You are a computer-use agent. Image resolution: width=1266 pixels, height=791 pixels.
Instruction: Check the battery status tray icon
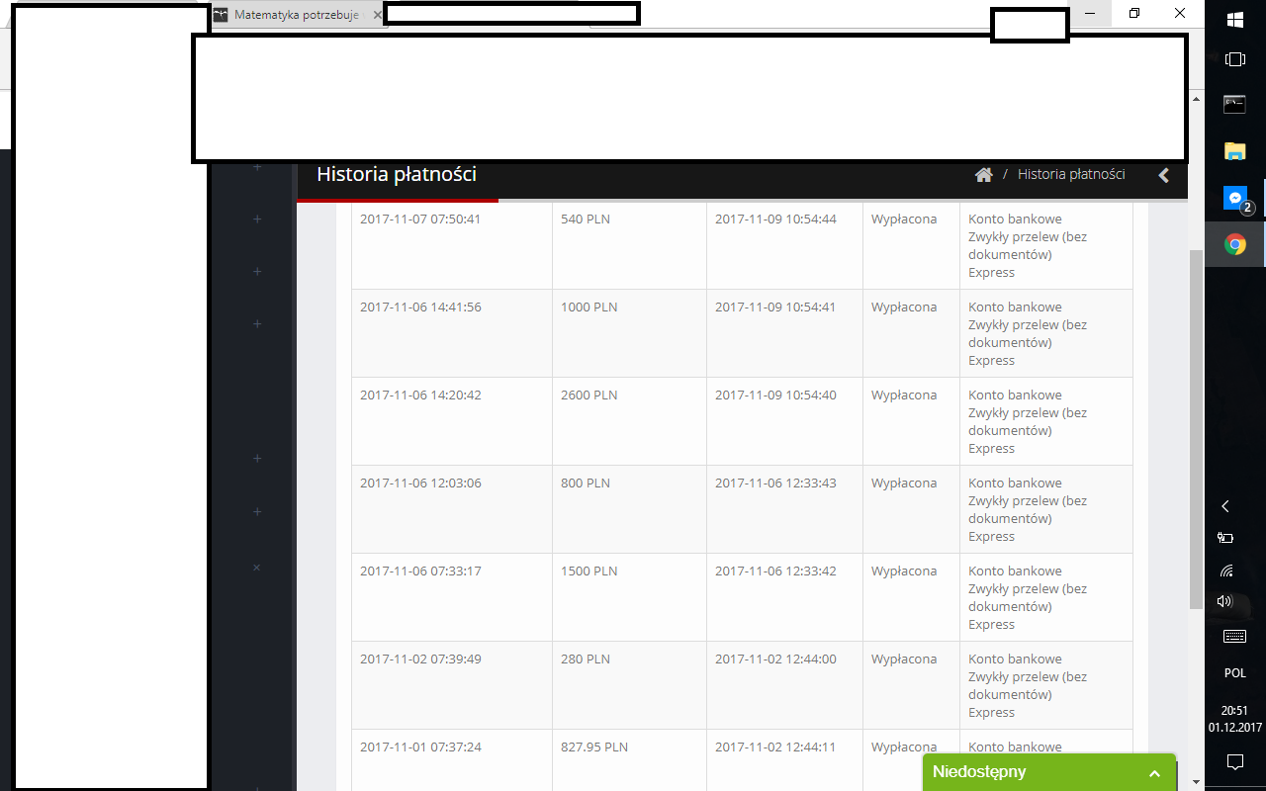click(1225, 538)
